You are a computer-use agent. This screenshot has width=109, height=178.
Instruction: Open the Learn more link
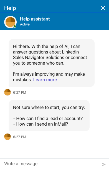click(45, 80)
